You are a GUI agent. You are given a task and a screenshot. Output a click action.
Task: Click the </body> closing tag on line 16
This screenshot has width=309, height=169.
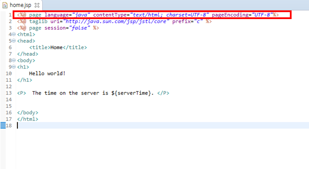[x=27, y=113]
